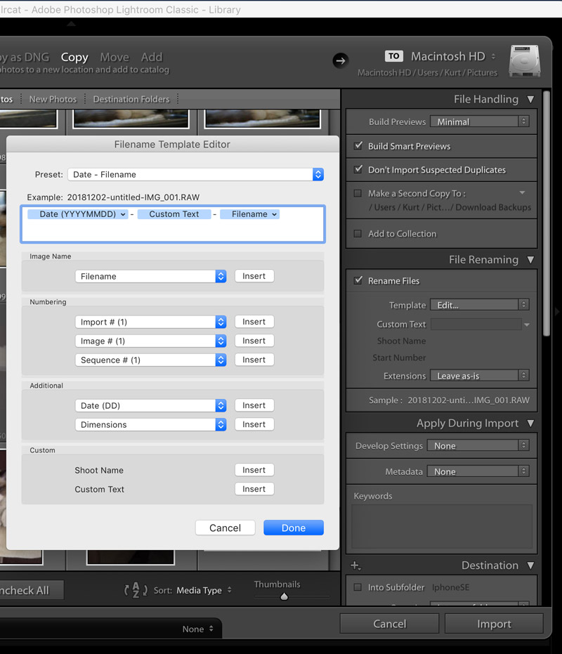The height and width of the screenshot is (654, 562).
Task: Click Insert next to Image # (1)
Action: [x=254, y=341]
